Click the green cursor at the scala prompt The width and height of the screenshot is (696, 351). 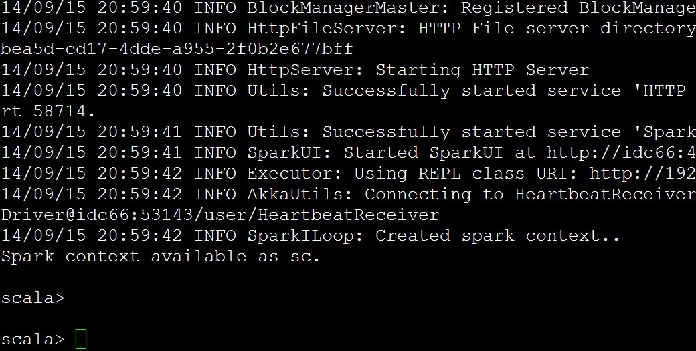point(81,339)
